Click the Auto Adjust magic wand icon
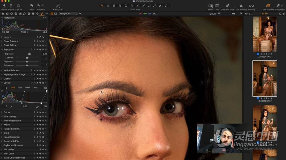The width and height of the screenshot is (286, 160). click(58, 6)
